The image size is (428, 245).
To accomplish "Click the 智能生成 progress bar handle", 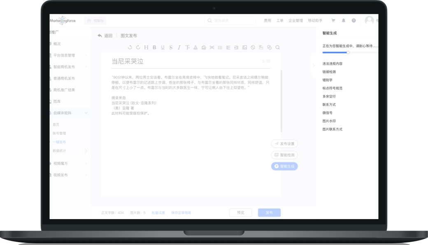I will click(348, 52).
